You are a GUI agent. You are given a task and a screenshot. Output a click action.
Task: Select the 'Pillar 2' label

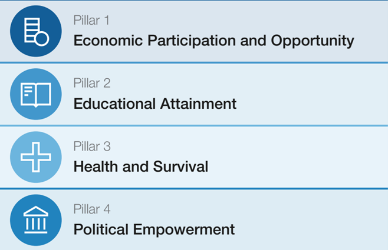click(x=91, y=83)
